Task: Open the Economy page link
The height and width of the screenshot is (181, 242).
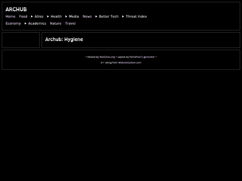Action: (x=13, y=23)
